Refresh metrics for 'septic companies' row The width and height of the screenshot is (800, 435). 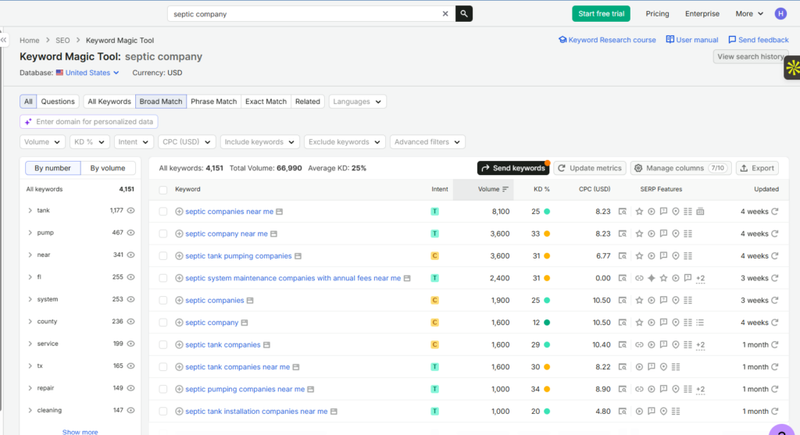[x=775, y=301]
